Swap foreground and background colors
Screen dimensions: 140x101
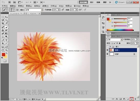click(x=6, y=53)
